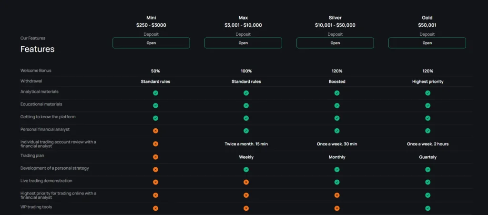The image size is (488, 215).
Task: Click the Gold plan title heading
Action: click(427, 18)
